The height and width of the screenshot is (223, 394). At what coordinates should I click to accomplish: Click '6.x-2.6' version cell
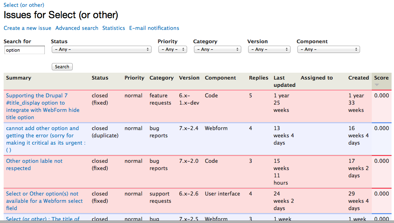189,194
